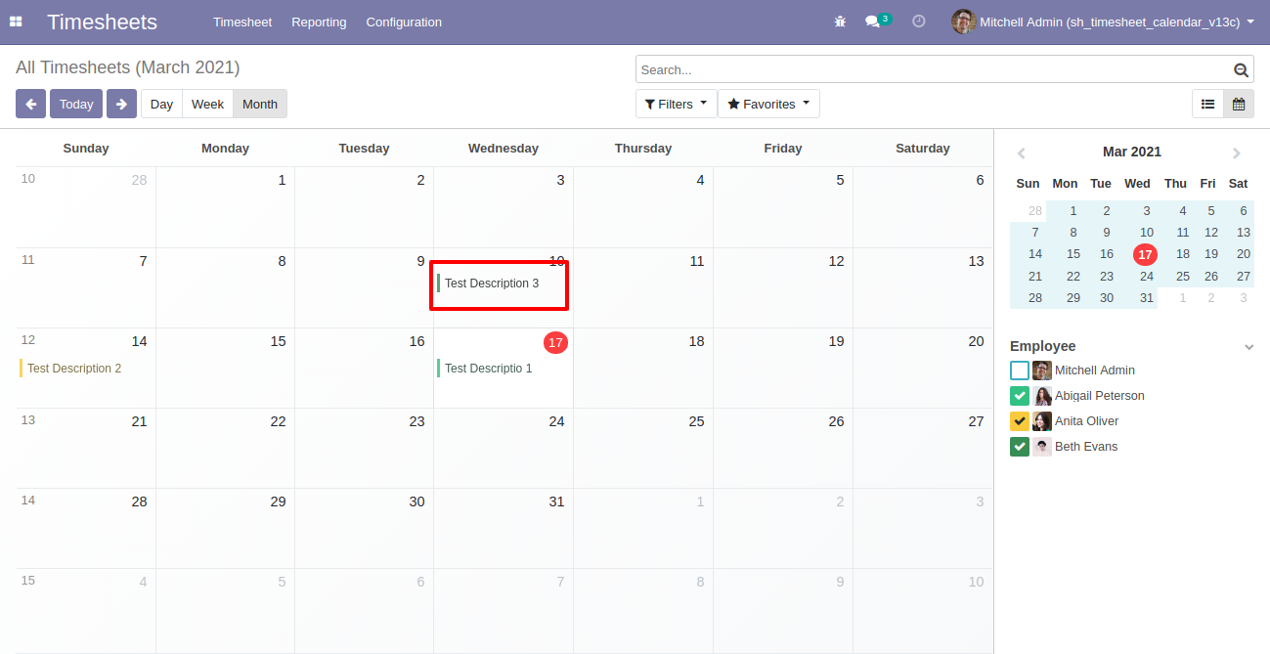Open the Timesheet menu
Viewport: 1270px width, 654px height.
242,22
